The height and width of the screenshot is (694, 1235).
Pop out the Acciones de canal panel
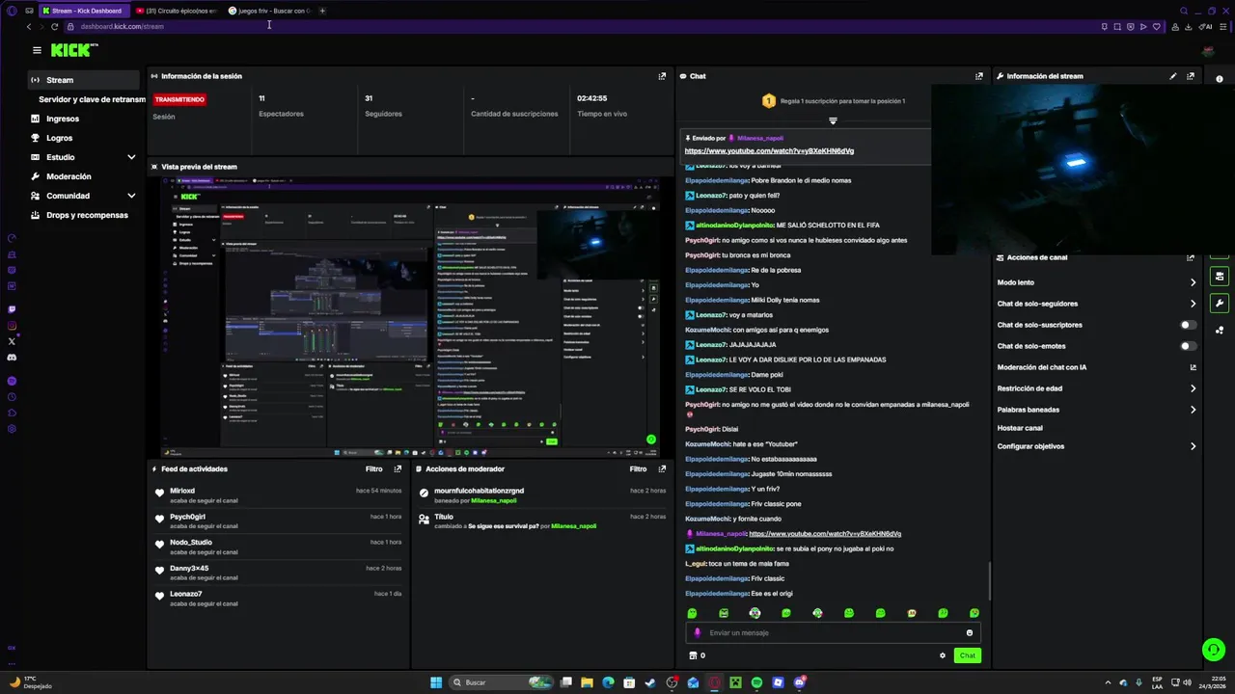pos(1191,257)
